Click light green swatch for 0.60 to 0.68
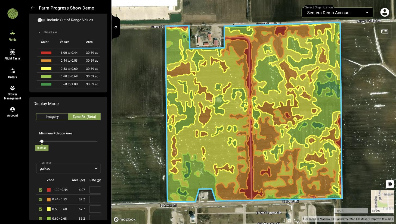Screen dimensions: 396x224 click(x=46, y=77)
